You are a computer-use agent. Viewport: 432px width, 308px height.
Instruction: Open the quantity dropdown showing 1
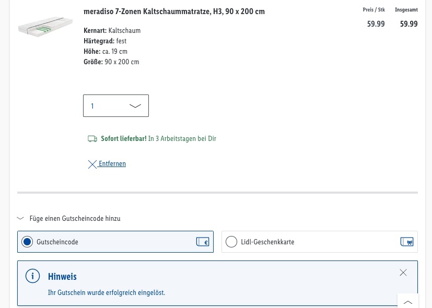[x=116, y=105]
